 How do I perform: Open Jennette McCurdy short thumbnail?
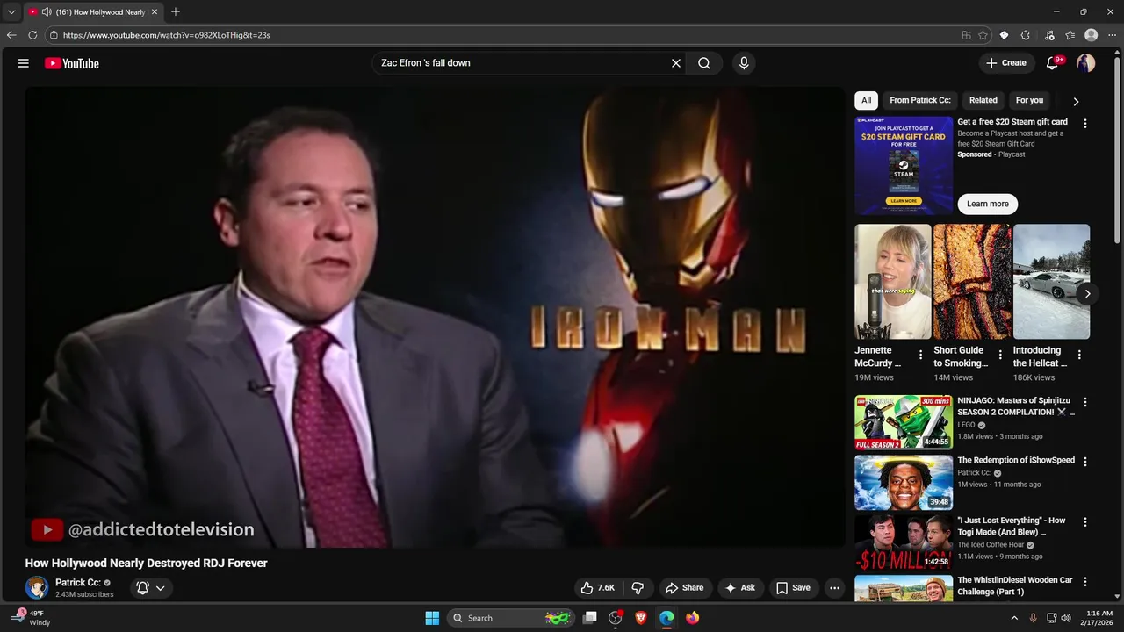click(893, 282)
